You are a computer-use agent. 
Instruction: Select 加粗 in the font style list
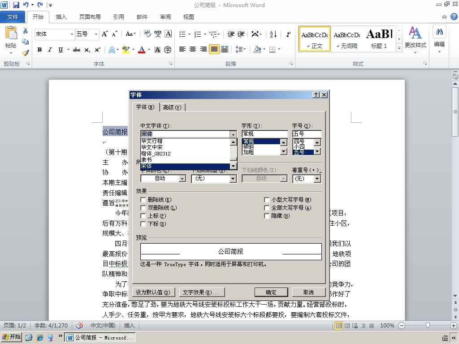coord(261,152)
